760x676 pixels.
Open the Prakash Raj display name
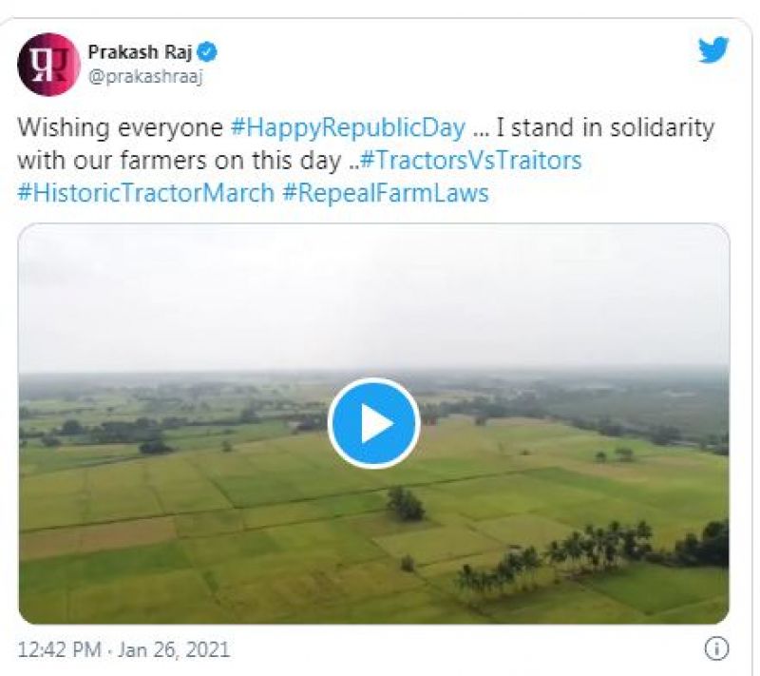click(141, 51)
